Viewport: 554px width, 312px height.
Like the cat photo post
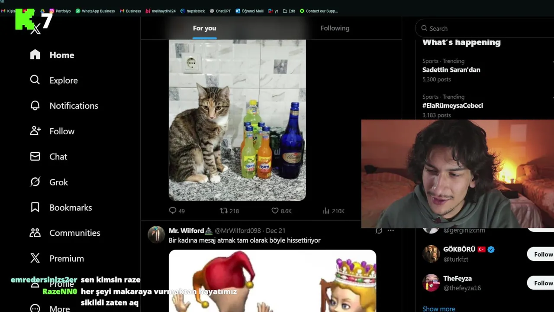pos(281,211)
